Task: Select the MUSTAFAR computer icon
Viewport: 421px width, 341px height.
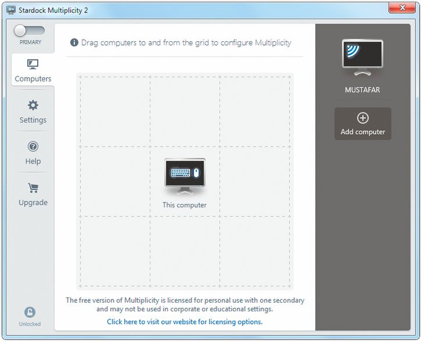Action: coord(362,58)
